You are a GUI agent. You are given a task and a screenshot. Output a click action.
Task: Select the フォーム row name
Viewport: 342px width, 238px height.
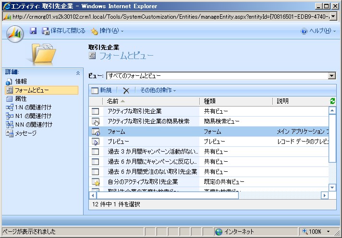116,131
